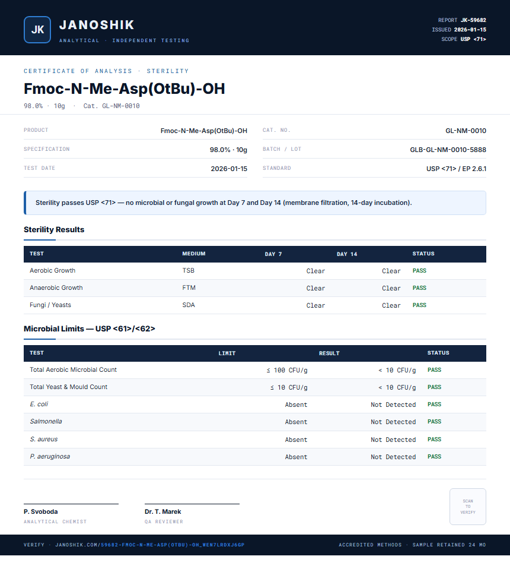Click the Aerobic Growth row label
This screenshot has height=572, width=510.
[52, 270]
